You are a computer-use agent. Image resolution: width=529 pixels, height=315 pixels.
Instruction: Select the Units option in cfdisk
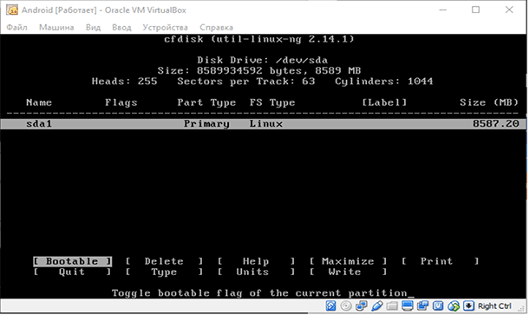pyautogui.click(x=256, y=272)
